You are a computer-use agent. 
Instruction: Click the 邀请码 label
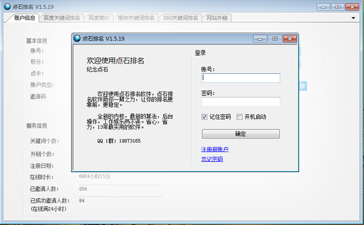38,96
